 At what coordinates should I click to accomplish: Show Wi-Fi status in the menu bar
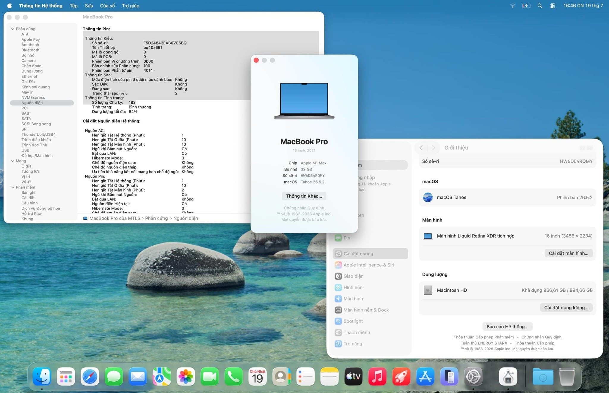[513, 6]
